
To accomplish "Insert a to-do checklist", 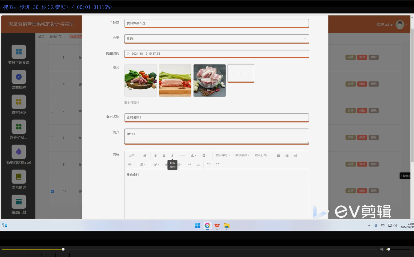I will (295, 155).
